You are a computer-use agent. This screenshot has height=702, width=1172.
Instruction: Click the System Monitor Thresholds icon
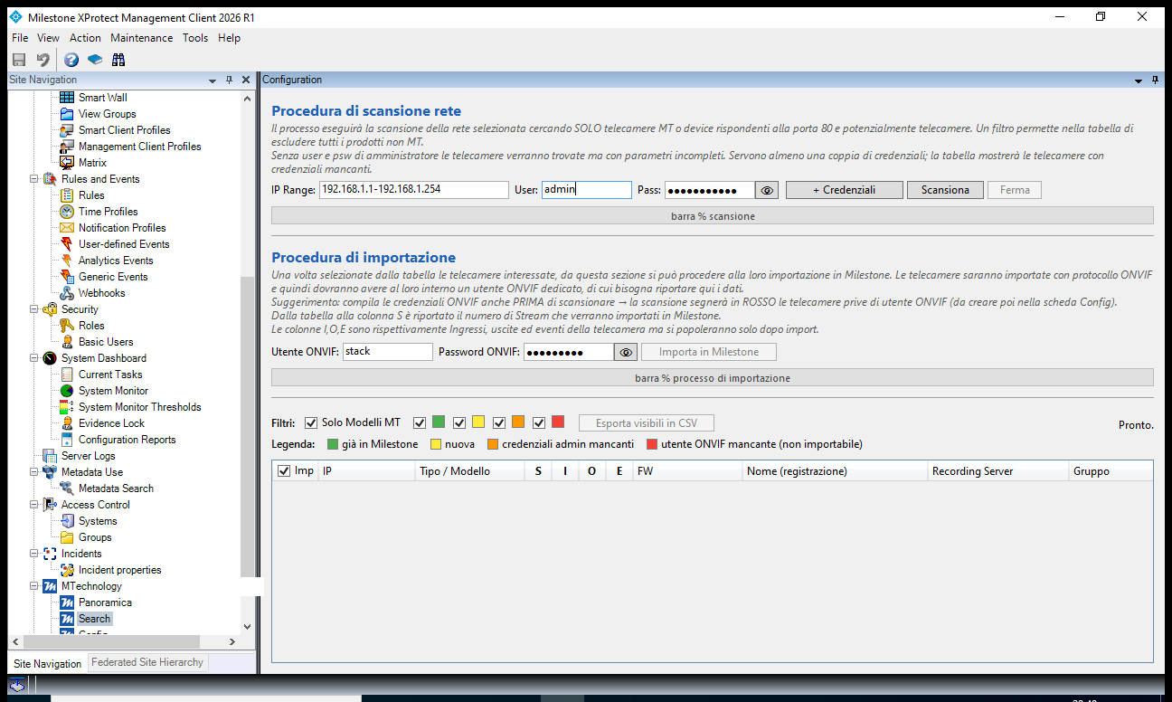click(x=67, y=407)
